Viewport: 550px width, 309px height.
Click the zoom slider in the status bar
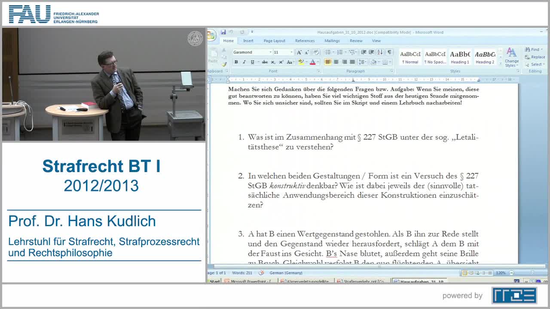coord(532,273)
